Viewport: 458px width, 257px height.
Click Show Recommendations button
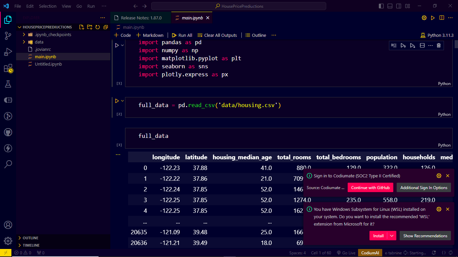click(425, 236)
